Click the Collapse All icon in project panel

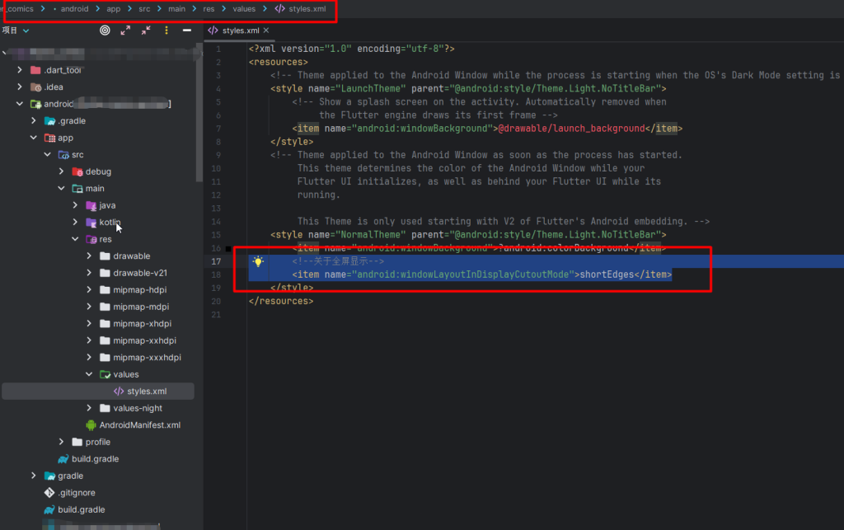tap(146, 30)
